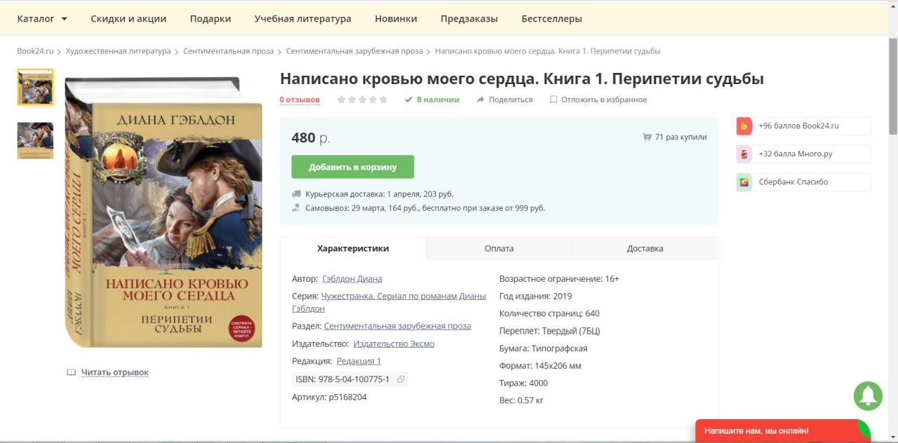898x443 pixels.
Task: Expand the Каталог dropdown menu
Action: click(x=42, y=19)
